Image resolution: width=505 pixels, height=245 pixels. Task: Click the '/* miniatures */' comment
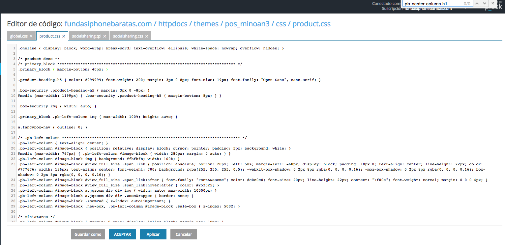coord(36,217)
